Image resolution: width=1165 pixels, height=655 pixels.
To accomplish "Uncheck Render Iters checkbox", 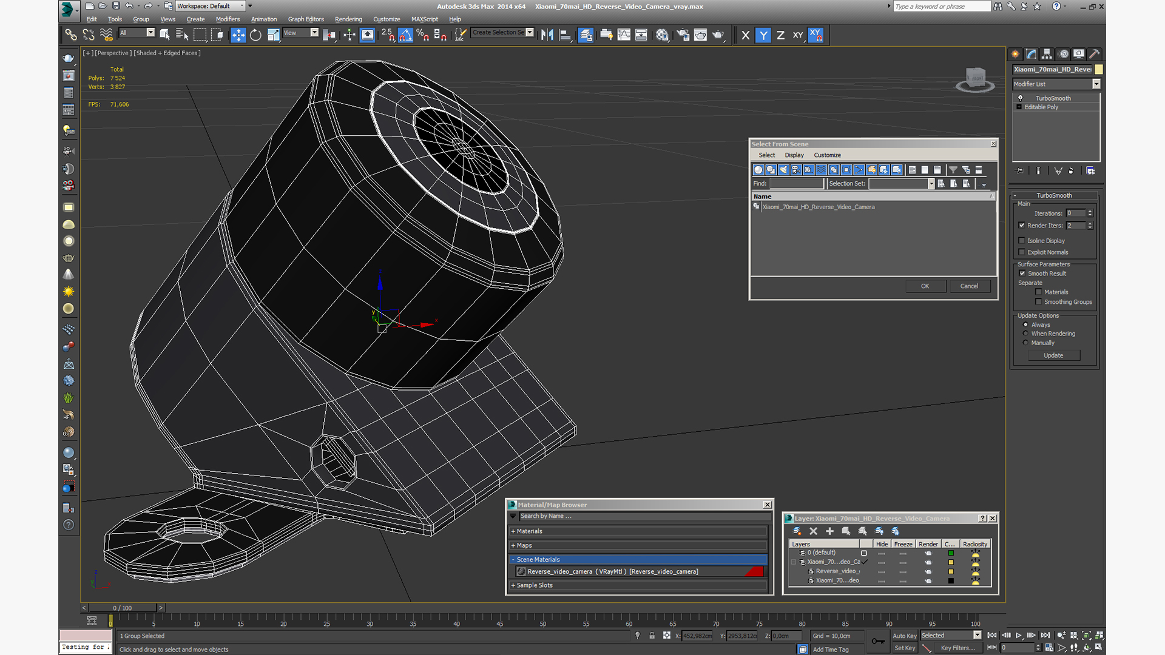I will tap(1022, 225).
